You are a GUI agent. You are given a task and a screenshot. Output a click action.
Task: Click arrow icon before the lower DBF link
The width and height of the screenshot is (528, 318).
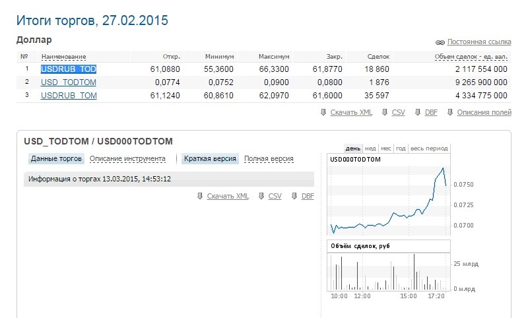point(294,197)
